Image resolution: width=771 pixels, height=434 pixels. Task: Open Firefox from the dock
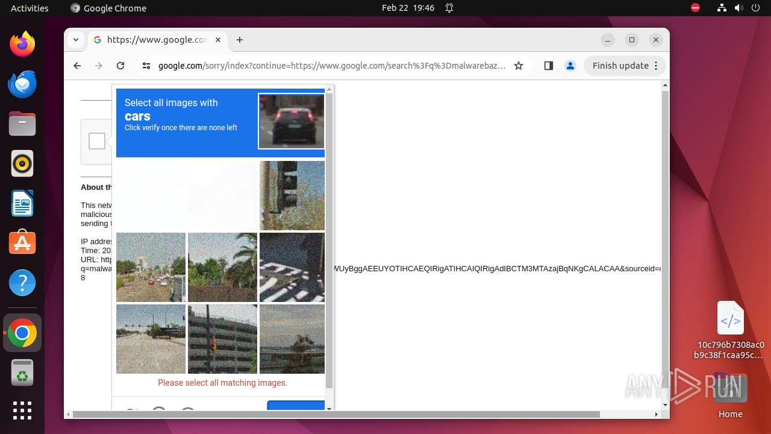22,44
